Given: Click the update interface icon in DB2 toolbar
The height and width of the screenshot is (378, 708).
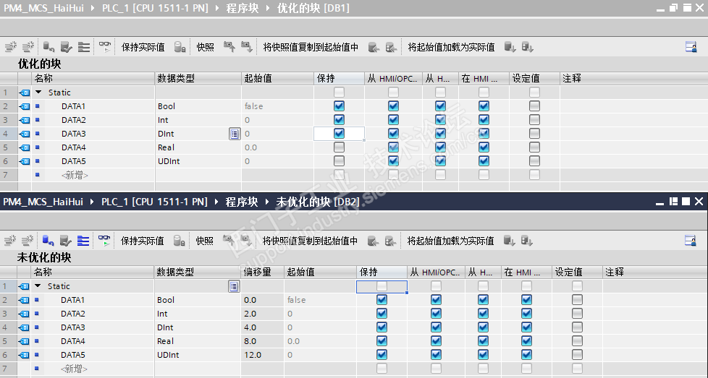Looking at the screenshot, I should coord(65,241).
